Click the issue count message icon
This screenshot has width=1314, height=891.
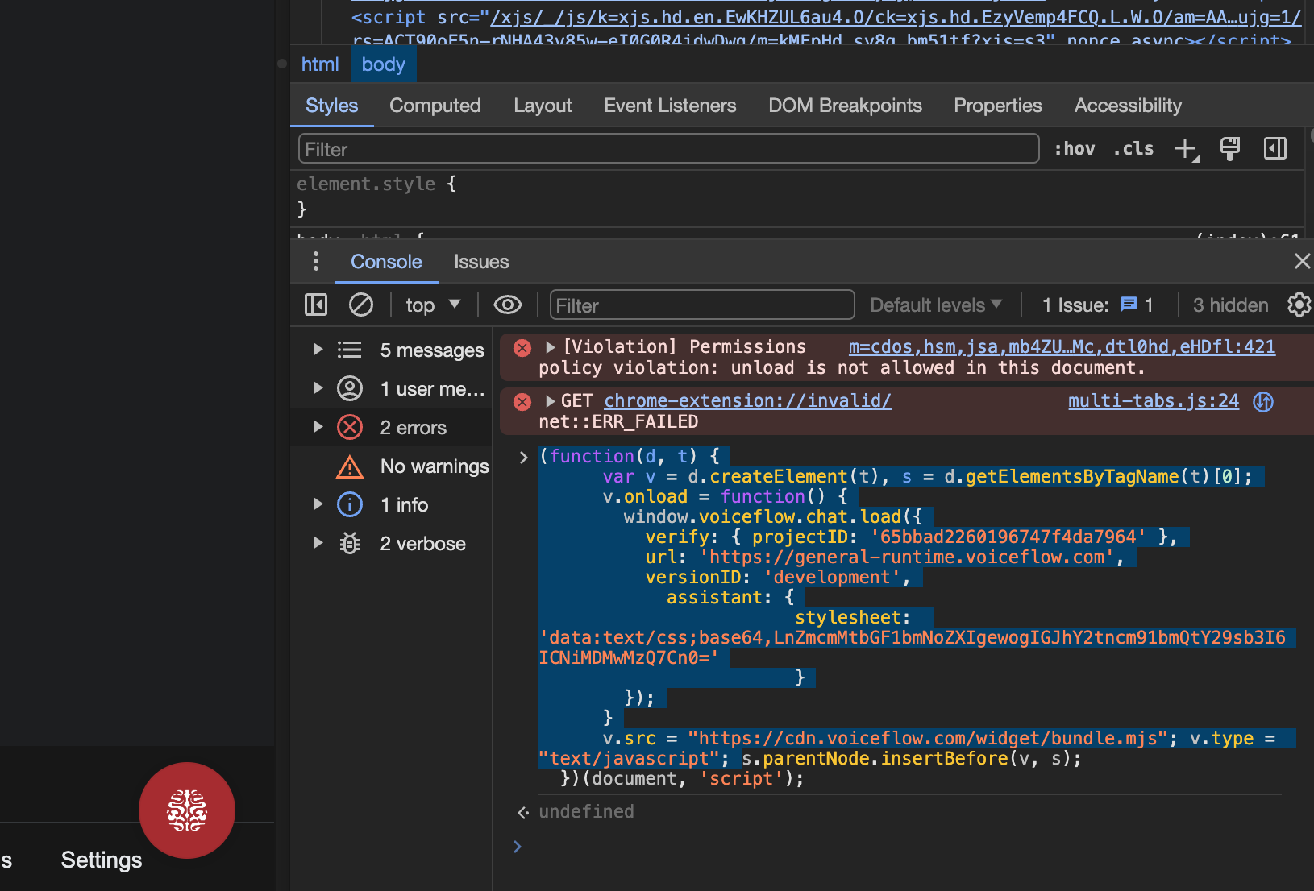coord(1129,305)
